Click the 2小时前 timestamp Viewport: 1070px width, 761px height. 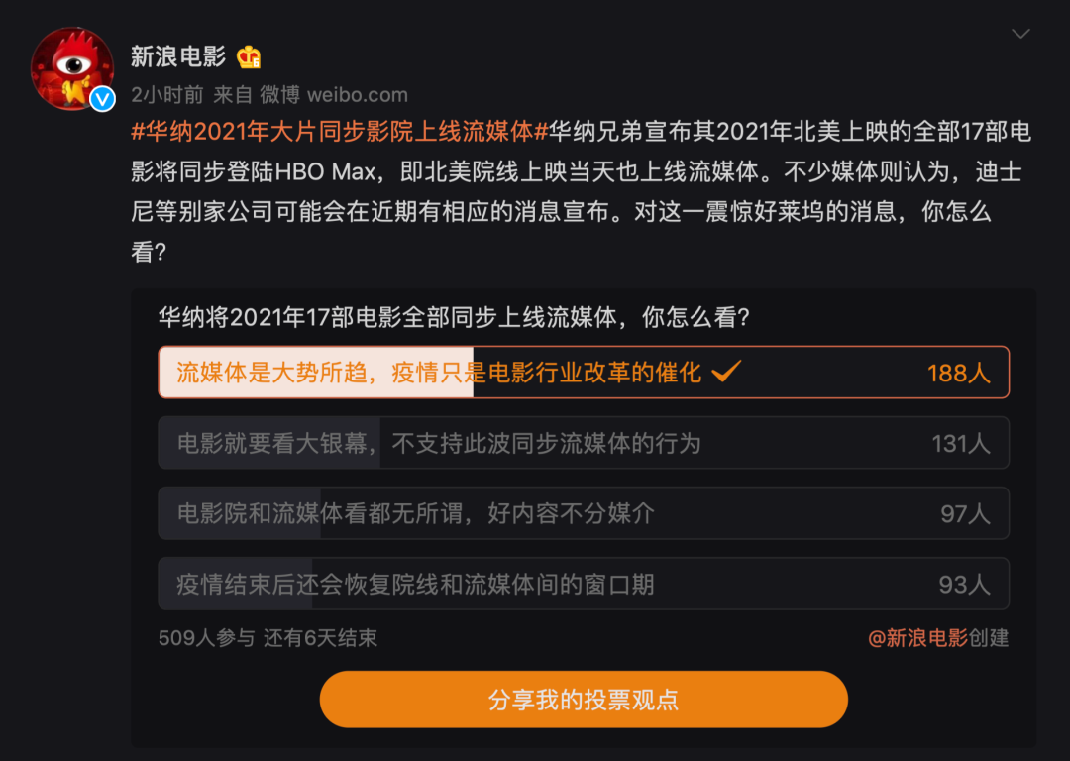(166, 95)
